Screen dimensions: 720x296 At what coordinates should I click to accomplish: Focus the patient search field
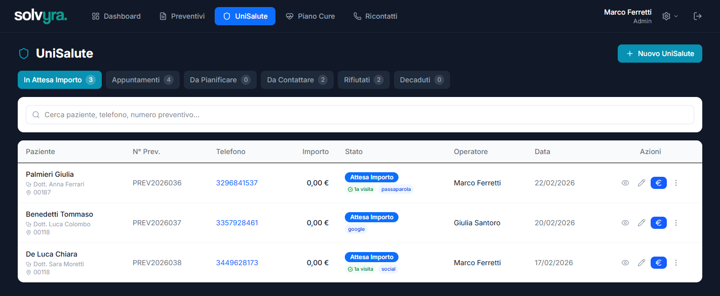click(x=360, y=115)
